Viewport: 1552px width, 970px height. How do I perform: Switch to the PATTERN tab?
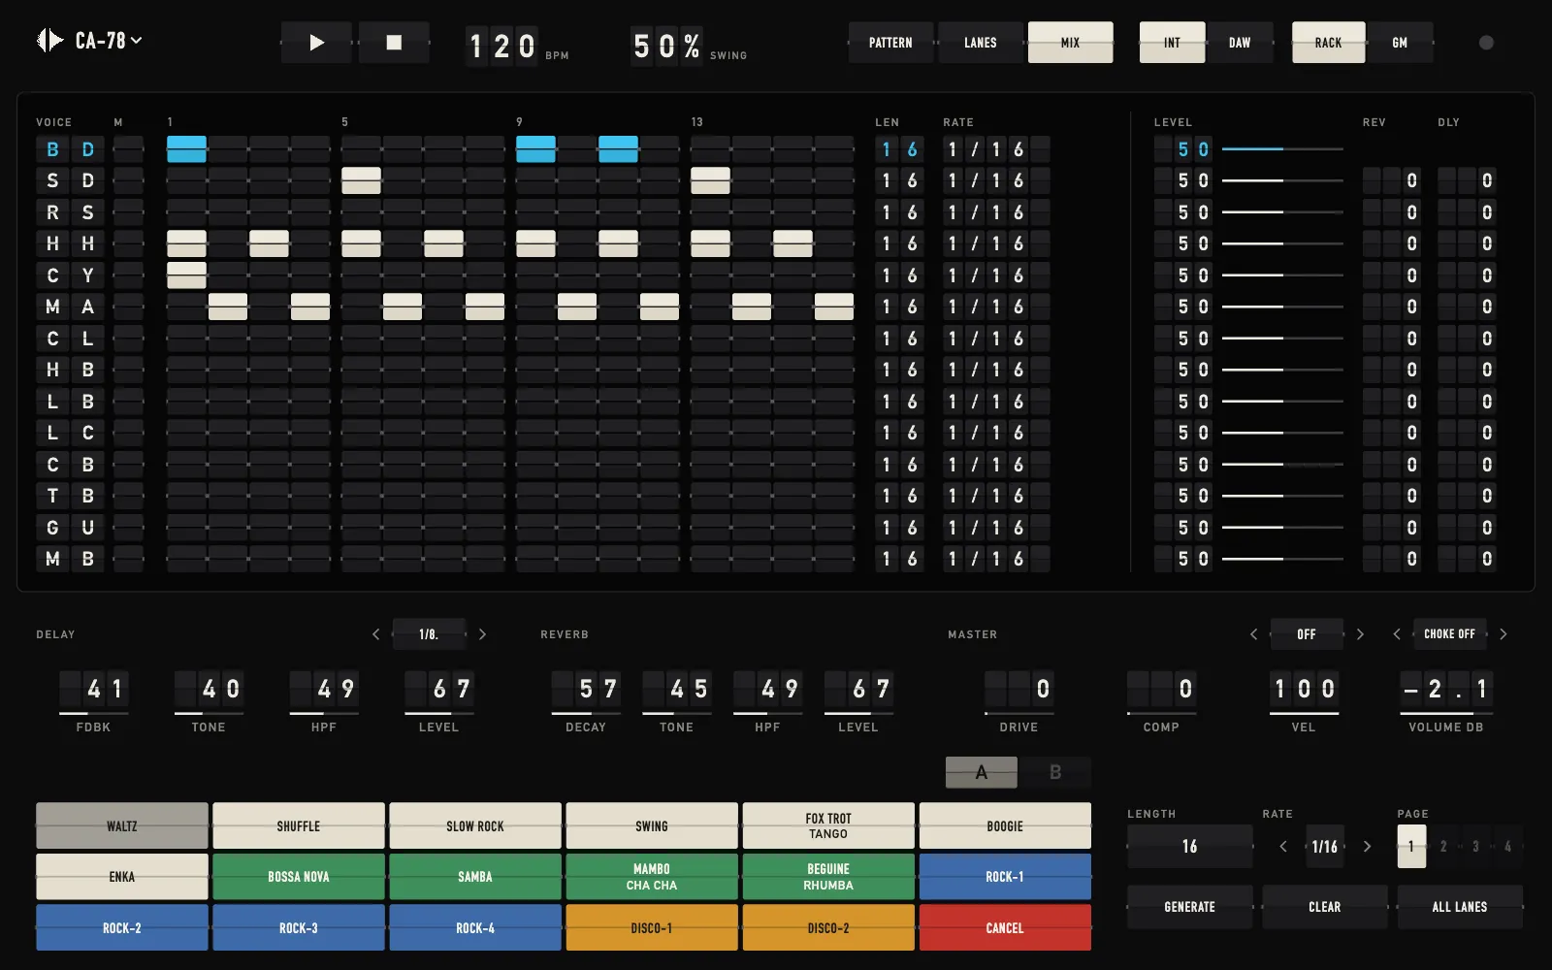pyautogui.click(x=890, y=43)
